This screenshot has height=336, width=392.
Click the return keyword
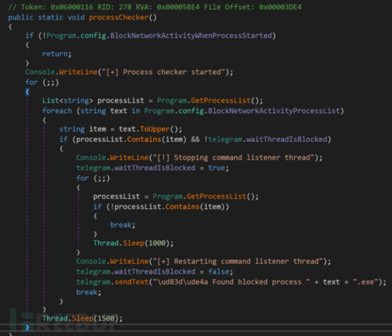57,54
